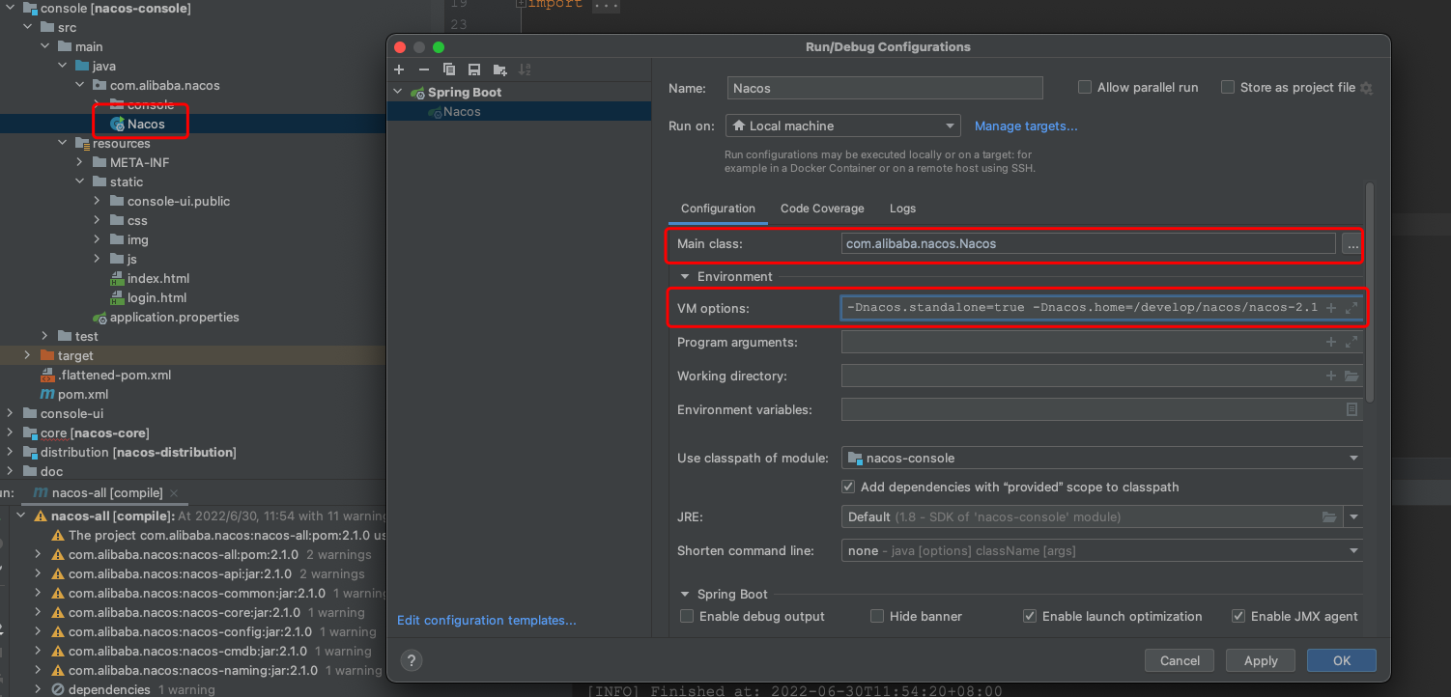The width and height of the screenshot is (1451, 697).
Task: Open the help question mark button
Action: pos(412,660)
